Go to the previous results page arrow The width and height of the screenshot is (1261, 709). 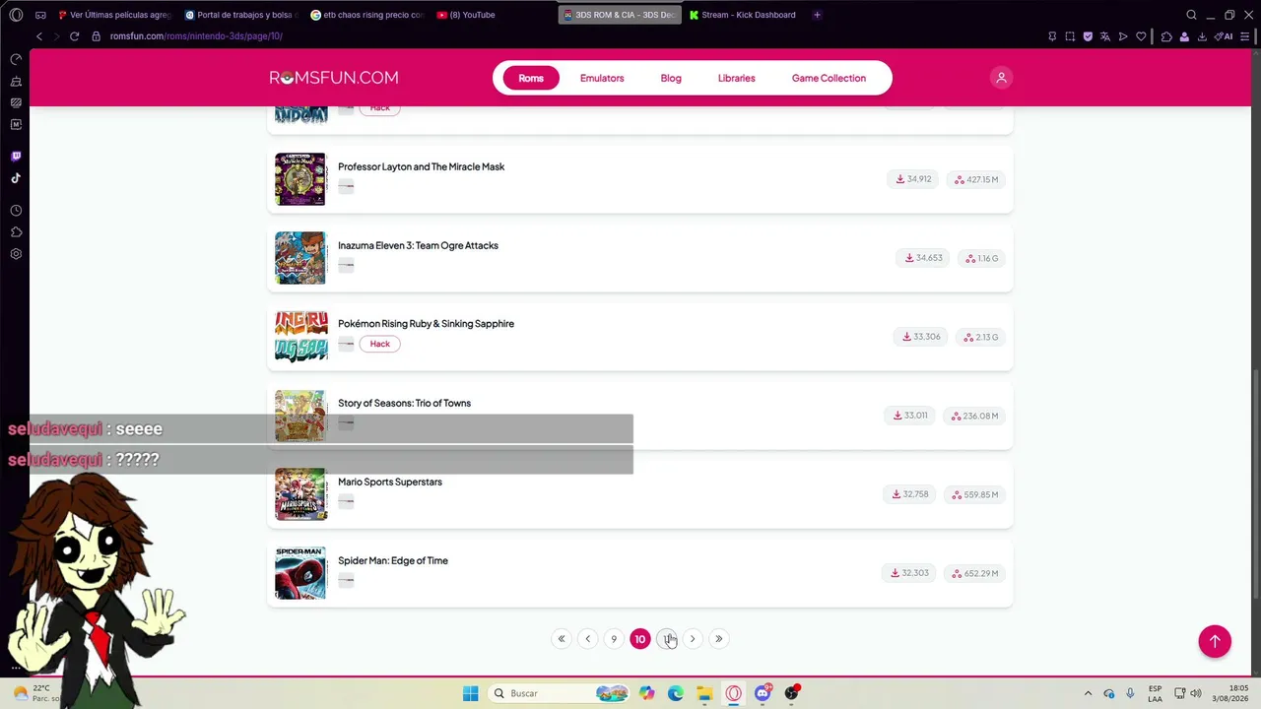point(588,639)
